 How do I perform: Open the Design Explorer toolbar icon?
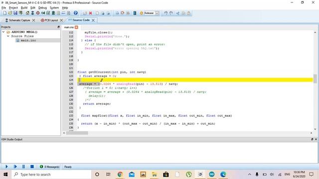(53, 13)
